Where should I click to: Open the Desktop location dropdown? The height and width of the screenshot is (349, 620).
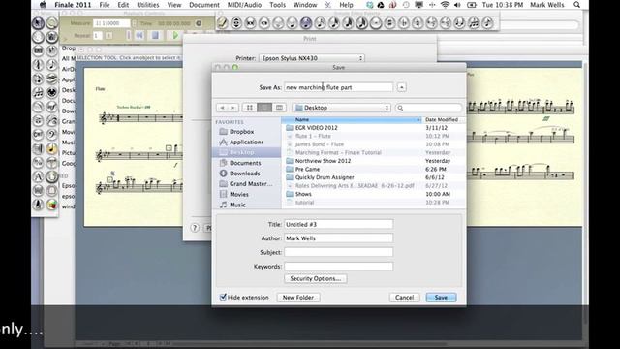tap(342, 108)
